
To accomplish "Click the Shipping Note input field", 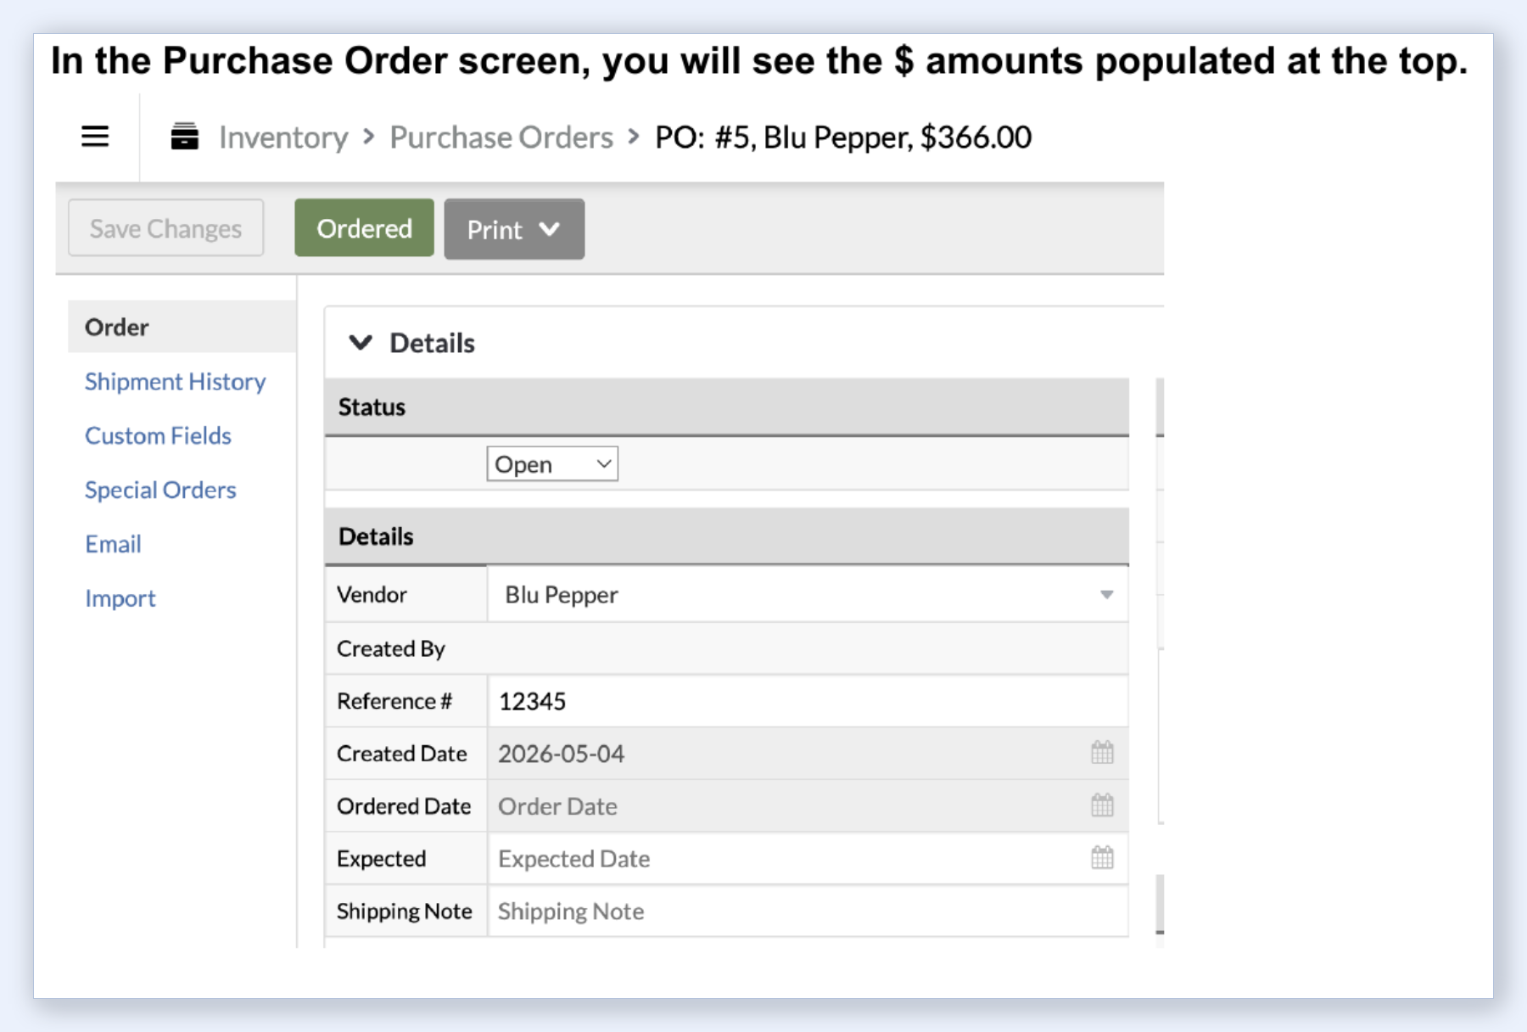I will tap(808, 911).
